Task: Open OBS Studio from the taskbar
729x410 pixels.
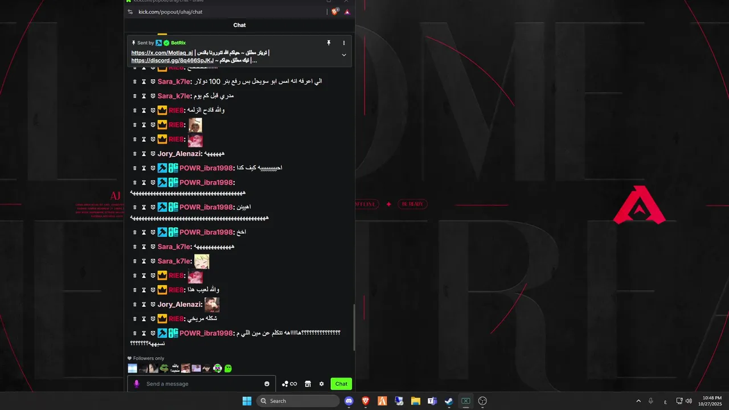Action: click(x=482, y=401)
